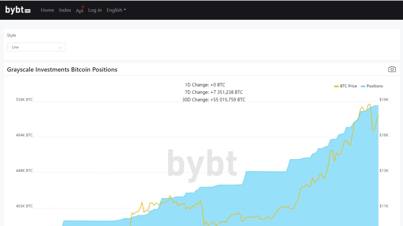Click the $13K price axis label

pyautogui.click(x=384, y=171)
